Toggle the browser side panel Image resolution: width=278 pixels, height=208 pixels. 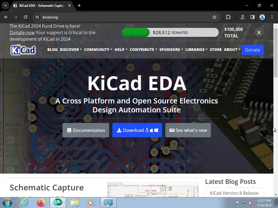pos(252,17)
